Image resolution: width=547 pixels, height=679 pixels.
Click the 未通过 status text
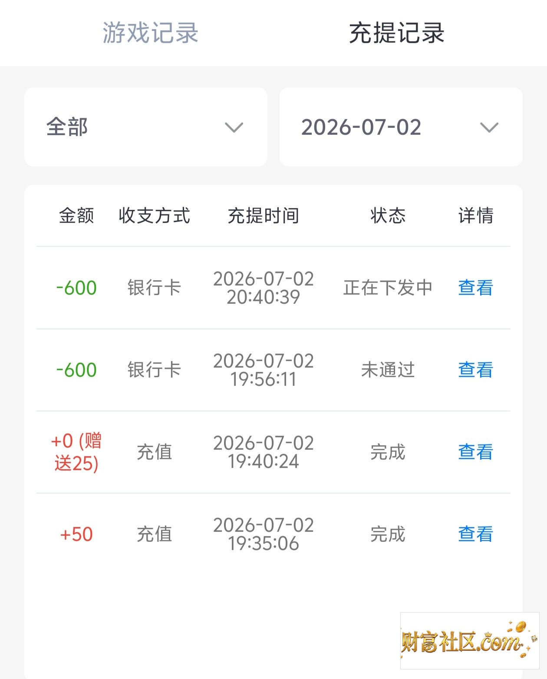388,370
